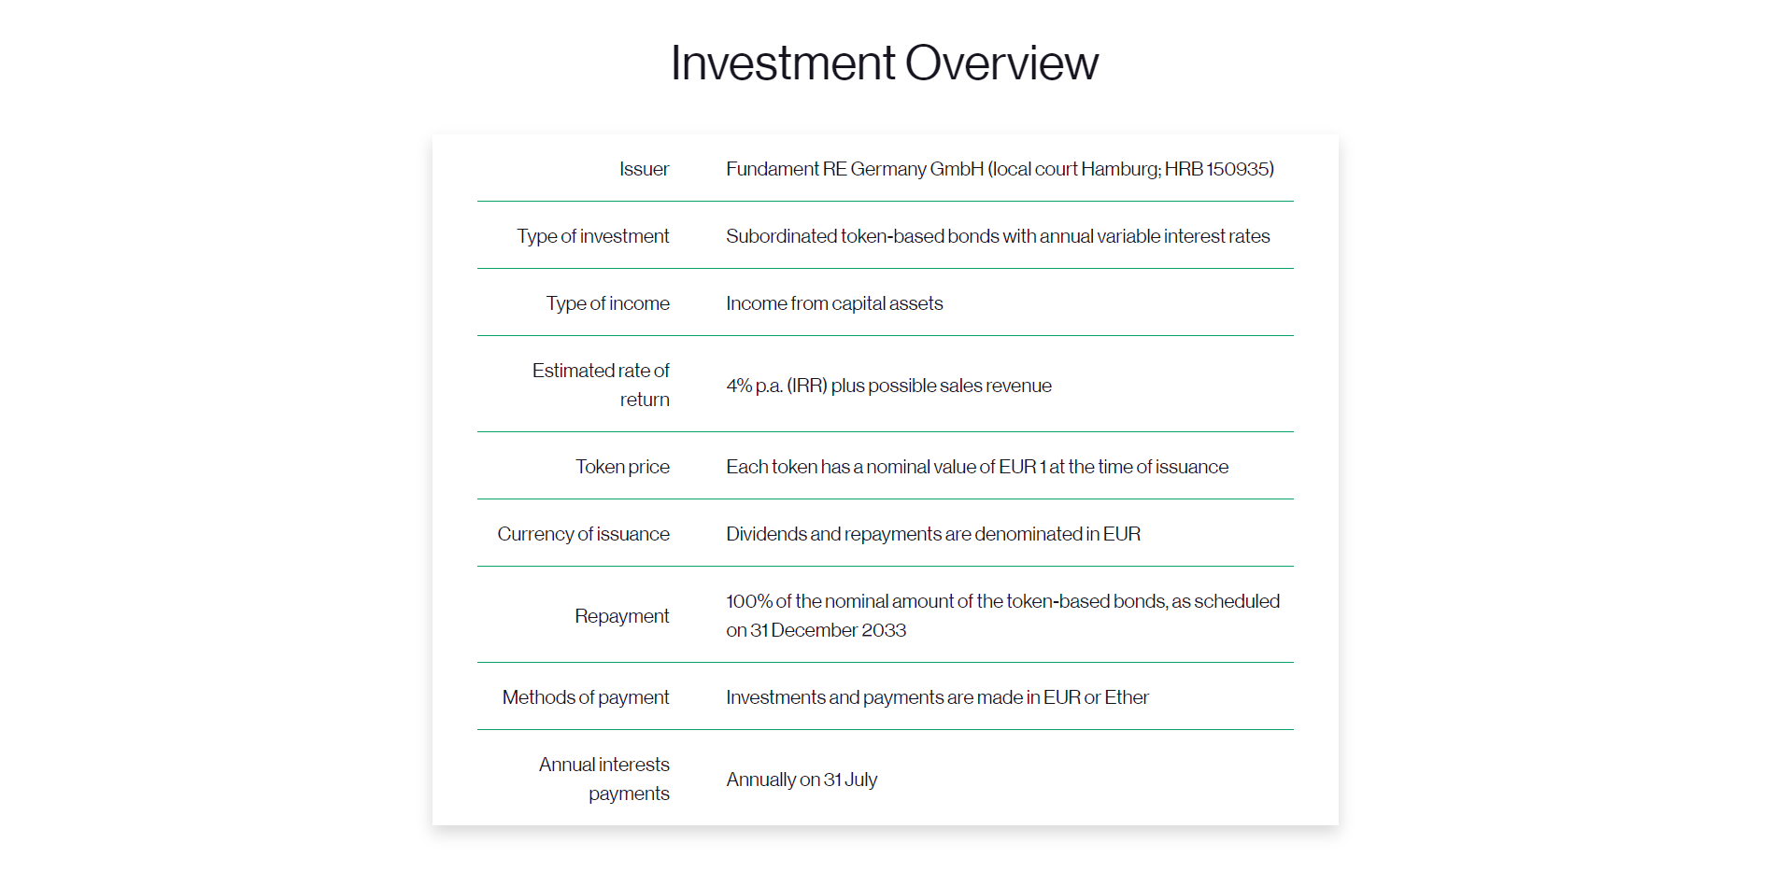Select the Token price label
Image resolution: width=1774 pixels, height=871 pixels.
point(622,467)
